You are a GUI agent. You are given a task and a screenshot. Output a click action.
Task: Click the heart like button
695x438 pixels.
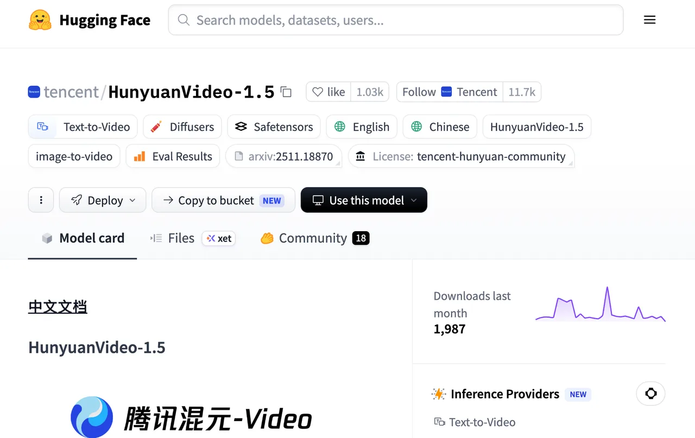point(328,92)
